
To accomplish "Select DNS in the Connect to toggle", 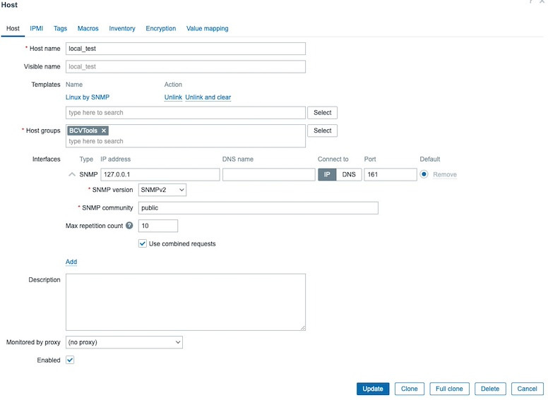I will coord(349,174).
